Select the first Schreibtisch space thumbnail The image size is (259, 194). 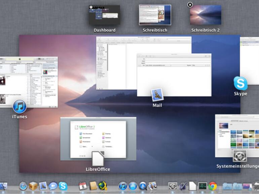pos(155,15)
